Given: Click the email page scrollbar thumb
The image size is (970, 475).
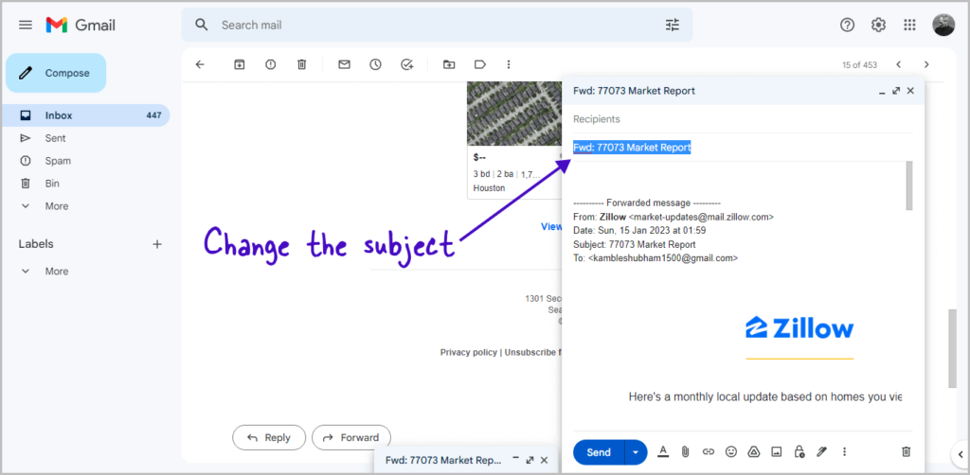Looking at the screenshot, I should point(953,348).
